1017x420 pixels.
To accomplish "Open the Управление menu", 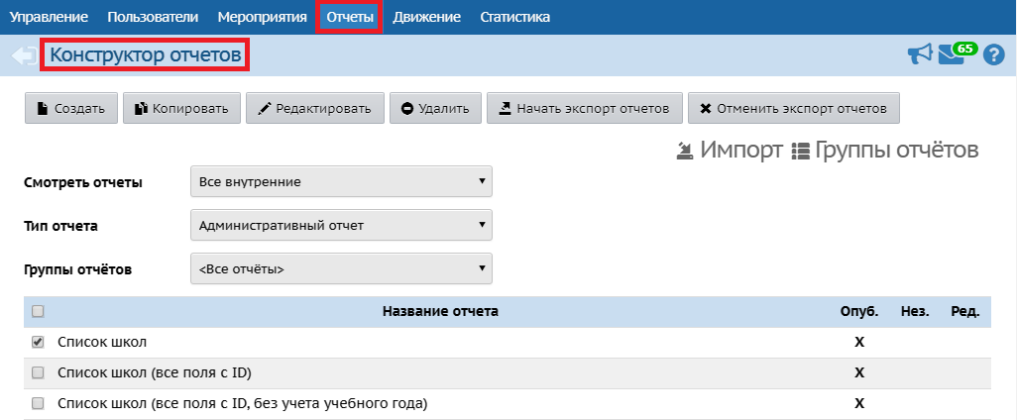I will click(x=49, y=17).
